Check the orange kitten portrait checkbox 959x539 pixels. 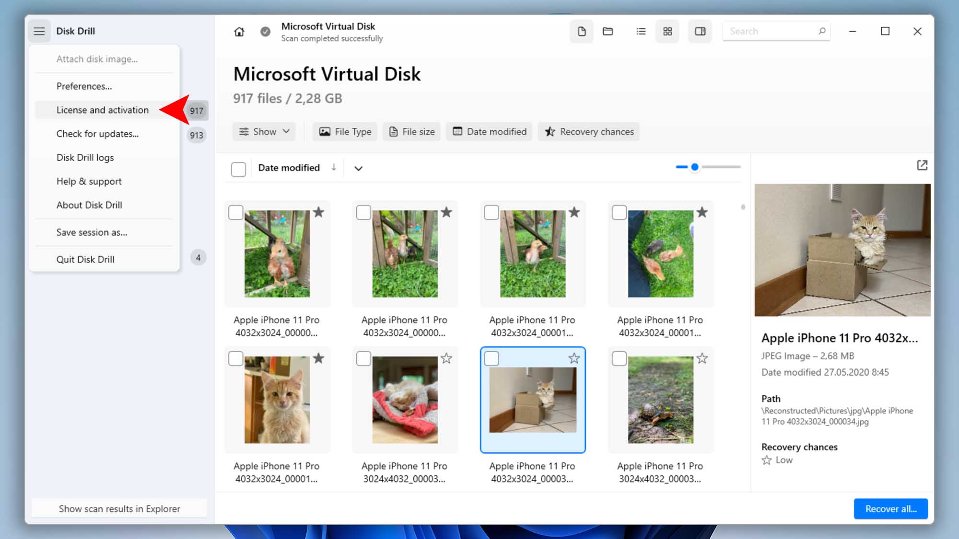236,358
